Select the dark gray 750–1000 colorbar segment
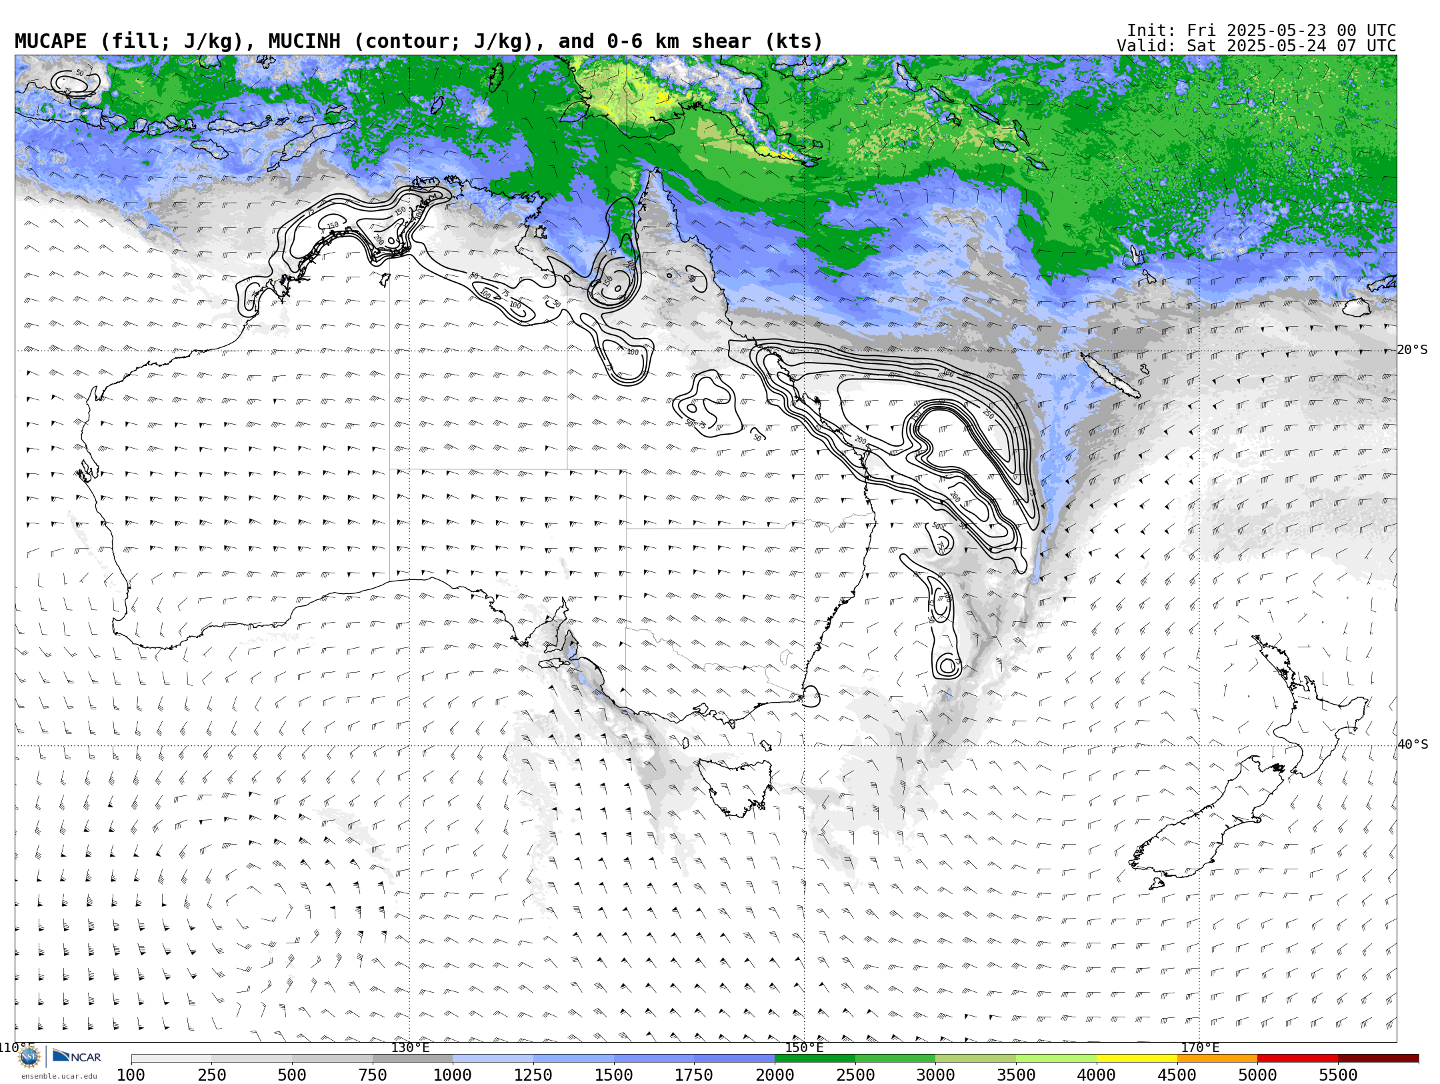 (x=413, y=1059)
